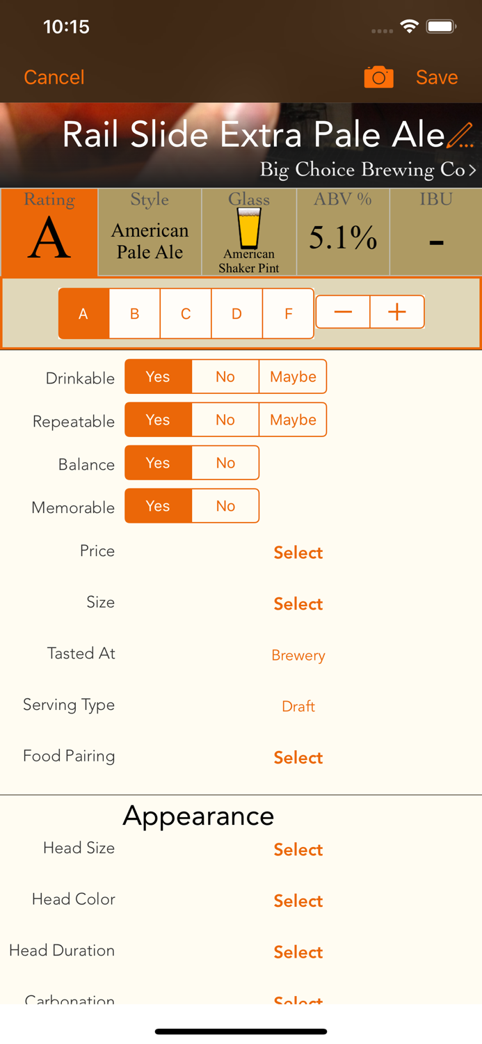This screenshot has height=1044, width=482.
Task: Tap the pencil icon beside beer name
Action: click(x=460, y=135)
